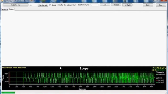Open scope settings with the wrench icon
Viewport: 168px width, 94px height.
pos(165,68)
